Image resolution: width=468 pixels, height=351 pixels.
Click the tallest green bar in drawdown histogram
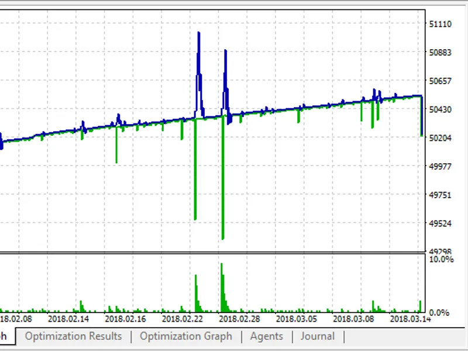222,288
